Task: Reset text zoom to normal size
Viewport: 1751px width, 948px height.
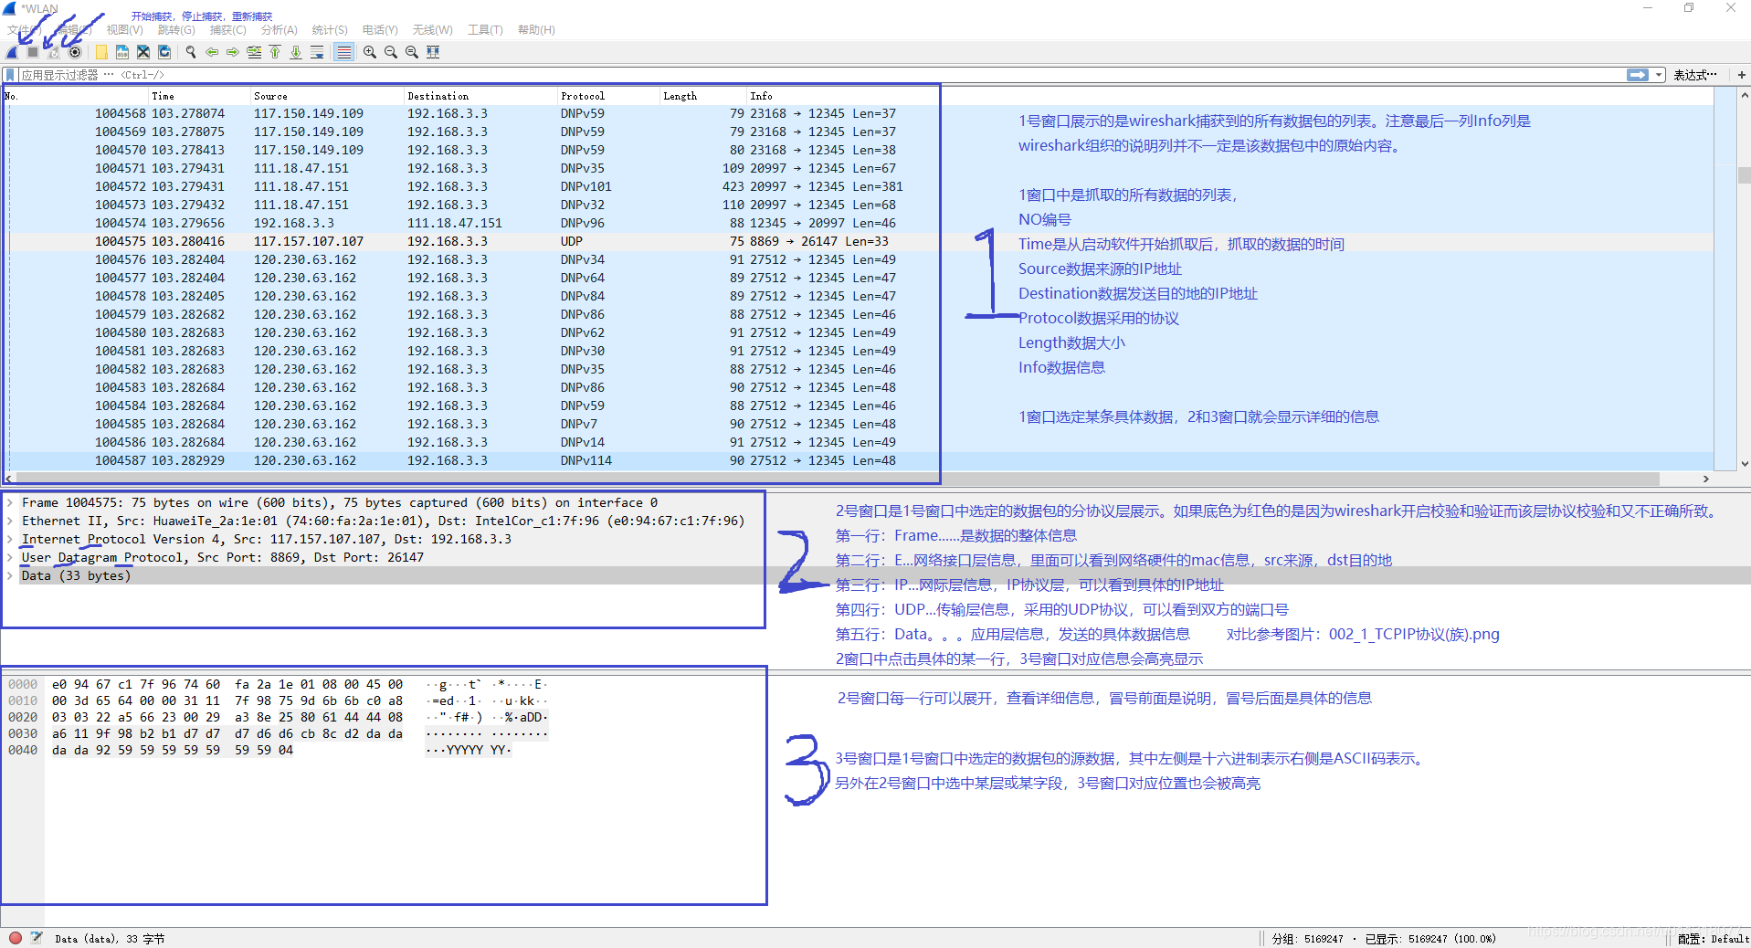Action: click(412, 52)
